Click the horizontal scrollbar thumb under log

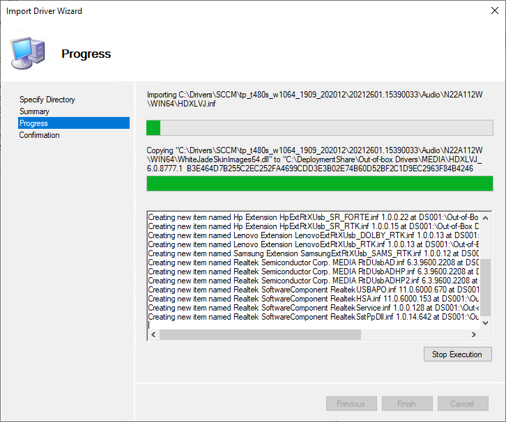(x=260, y=334)
